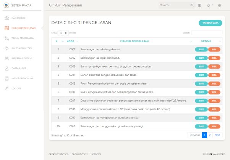Click the Log Out running-figure icon
Viewport: 230px width, 160px height.
tap(6, 88)
